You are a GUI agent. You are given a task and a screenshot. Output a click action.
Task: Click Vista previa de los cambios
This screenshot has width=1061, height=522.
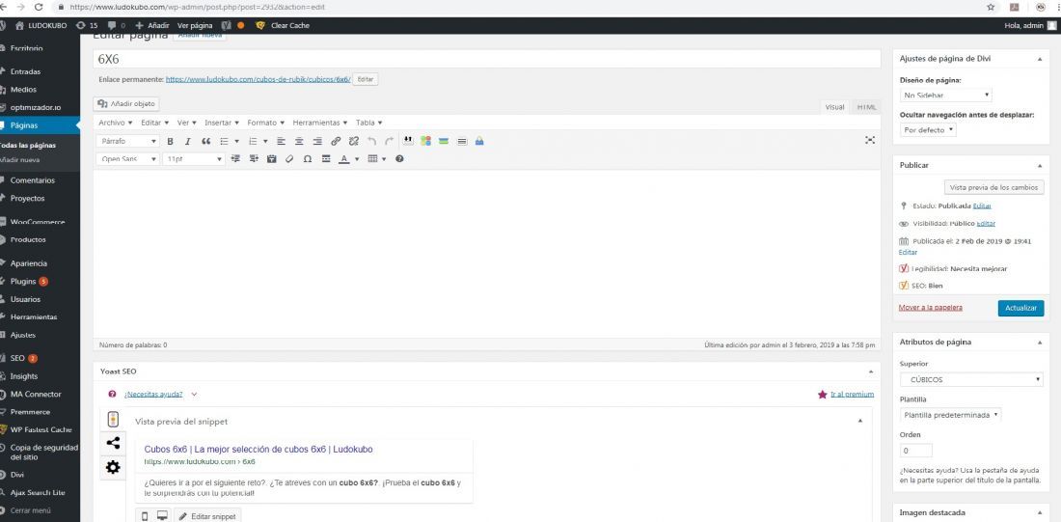point(994,187)
